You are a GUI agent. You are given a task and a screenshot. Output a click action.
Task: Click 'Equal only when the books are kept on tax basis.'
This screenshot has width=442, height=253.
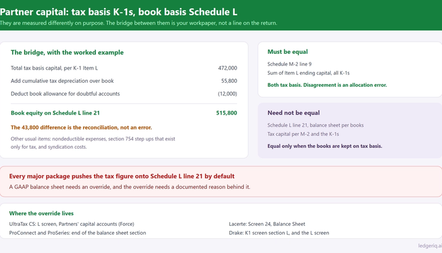325,146
